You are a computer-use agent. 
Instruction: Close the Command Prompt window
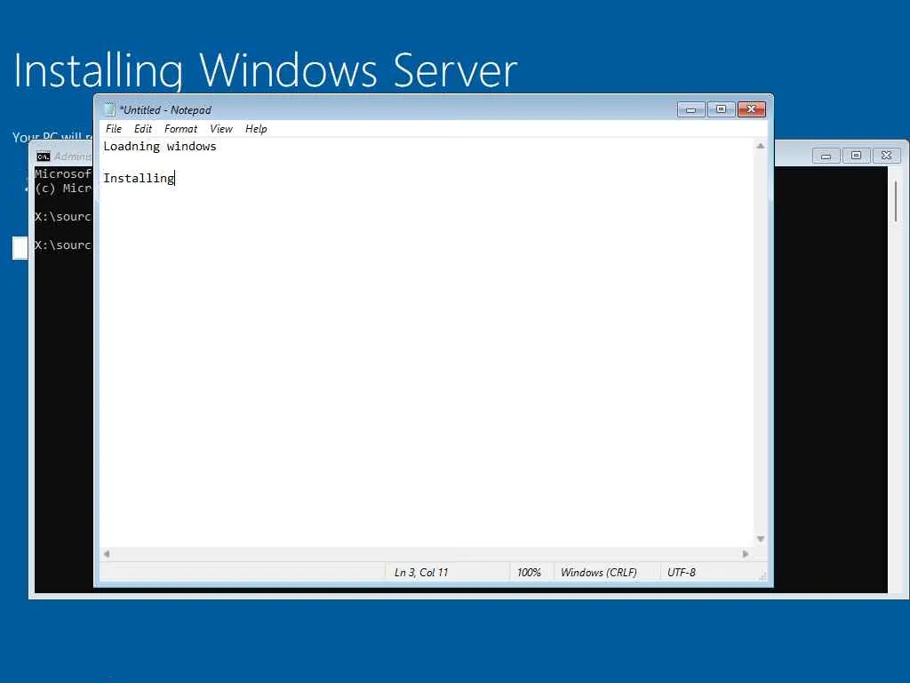[x=886, y=156]
